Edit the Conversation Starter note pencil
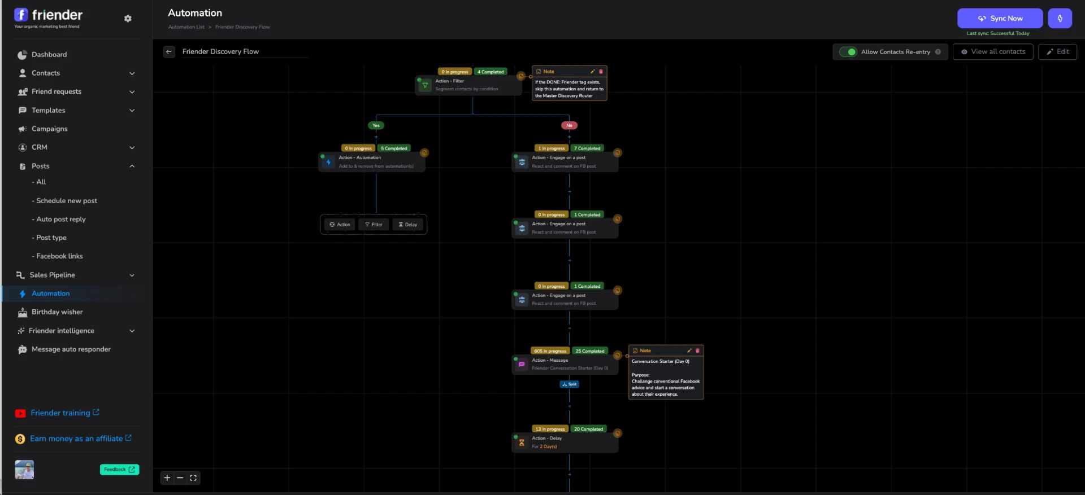 [x=689, y=351]
